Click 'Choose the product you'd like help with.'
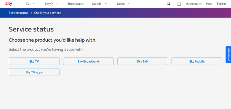Viewport: 231px width, 109px height. click(53, 40)
